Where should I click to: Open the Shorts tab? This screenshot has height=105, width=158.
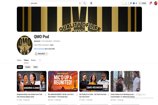click(33, 60)
